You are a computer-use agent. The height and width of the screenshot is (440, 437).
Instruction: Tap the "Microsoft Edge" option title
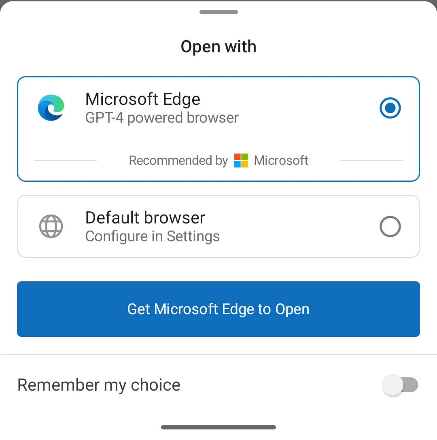[143, 99]
